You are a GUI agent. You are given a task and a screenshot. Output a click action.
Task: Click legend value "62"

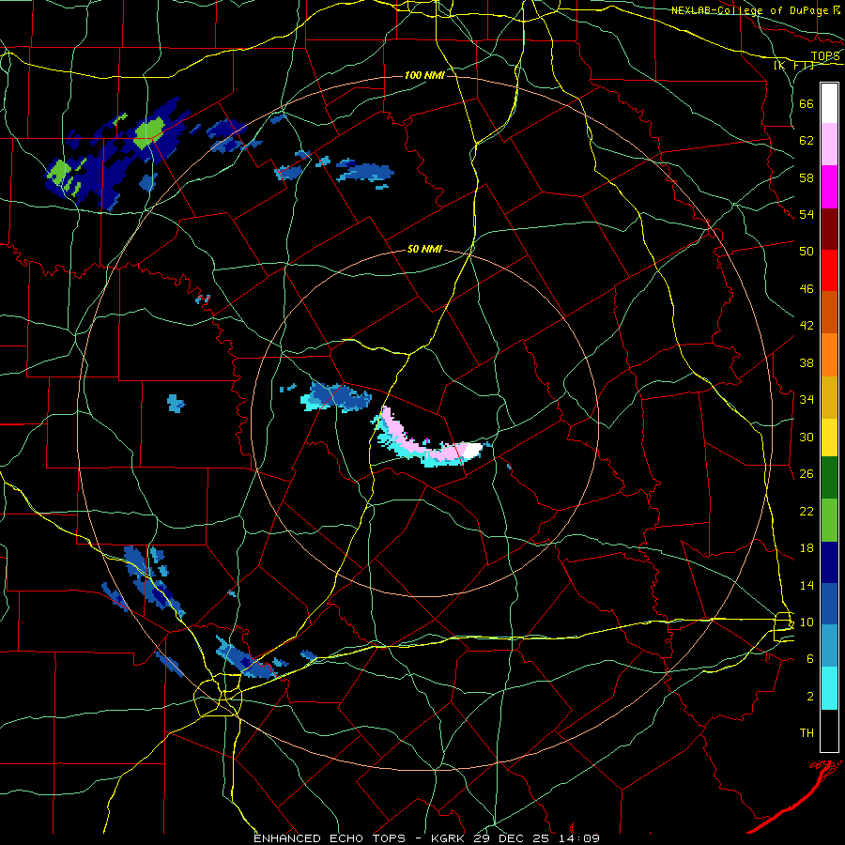[807, 141]
